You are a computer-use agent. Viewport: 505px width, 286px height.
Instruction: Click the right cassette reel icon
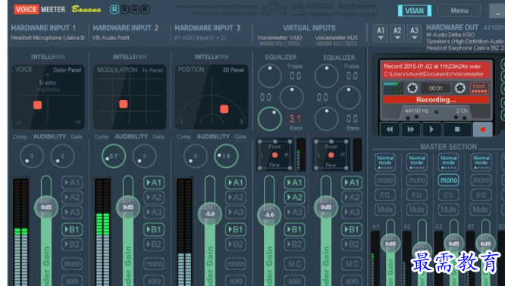[x=460, y=88]
